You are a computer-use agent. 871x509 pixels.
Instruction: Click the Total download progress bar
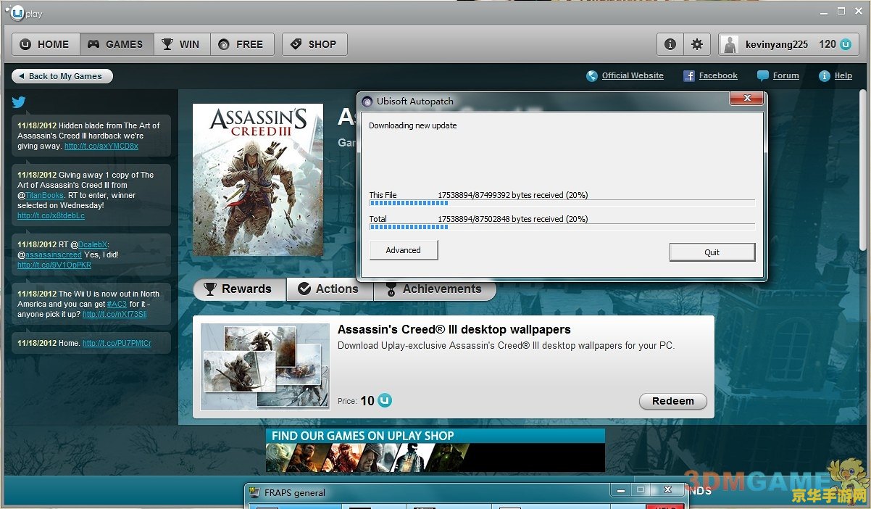click(x=562, y=227)
